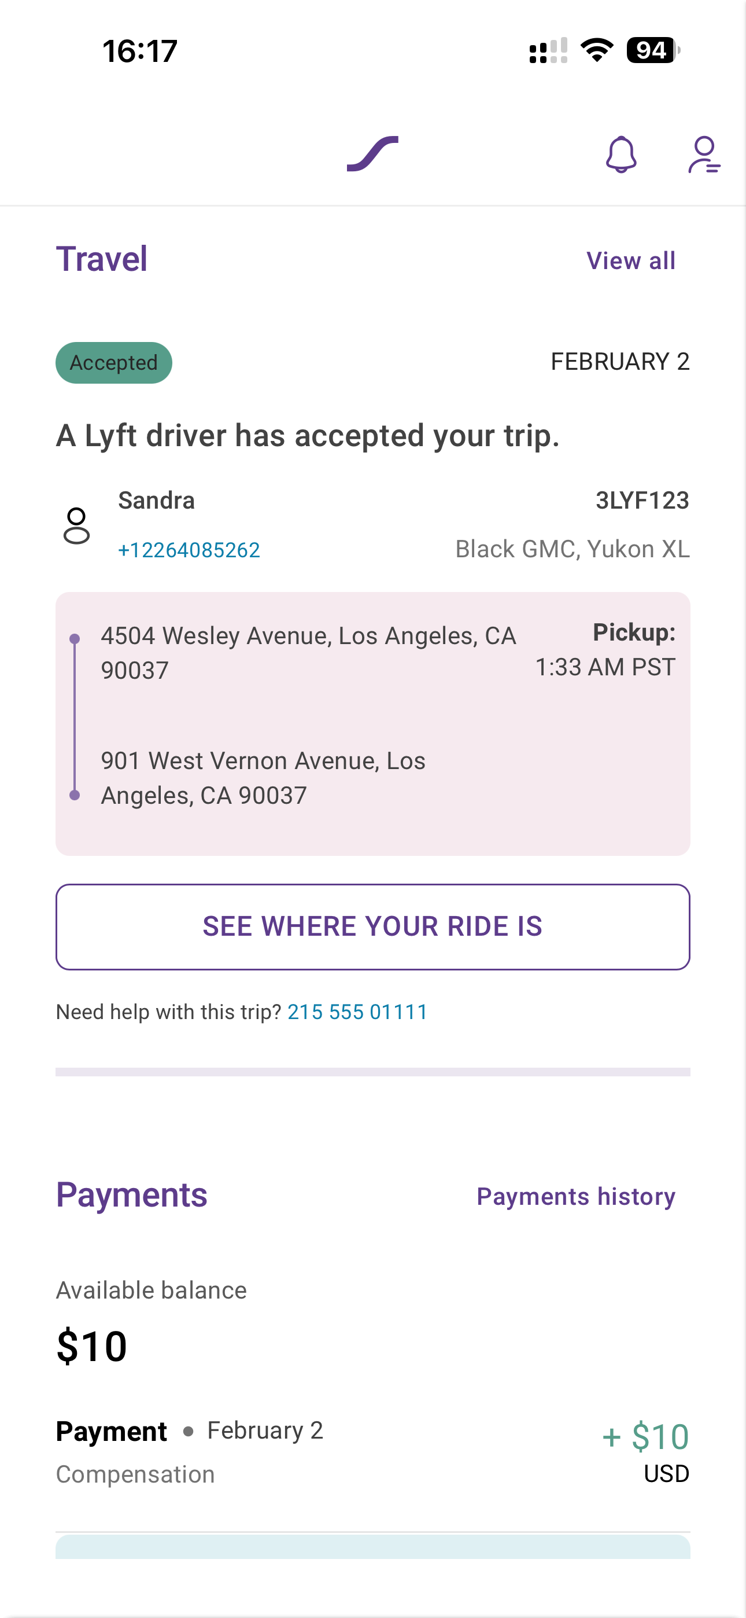Tap the battery indicator showing 94
Image resolution: width=746 pixels, height=1618 pixels.
[653, 50]
